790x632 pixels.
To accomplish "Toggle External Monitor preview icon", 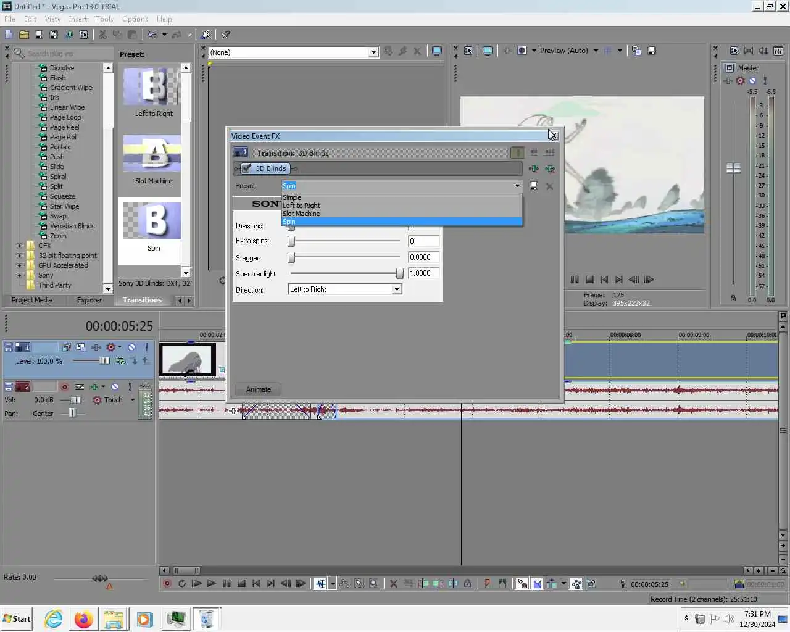I will pos(488,51).
